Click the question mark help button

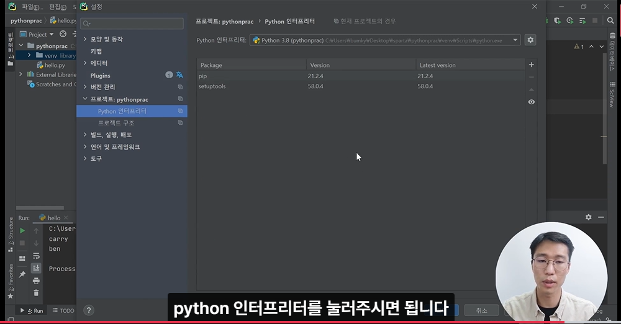pos(89,310)
